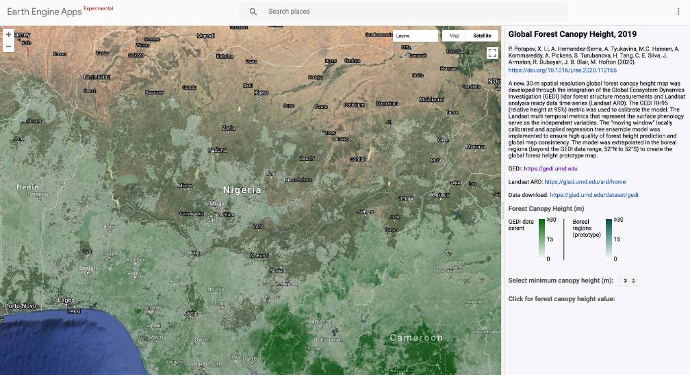Switch to Satellite view type
This screenshot has width=690, height=375.
[482, 36]
